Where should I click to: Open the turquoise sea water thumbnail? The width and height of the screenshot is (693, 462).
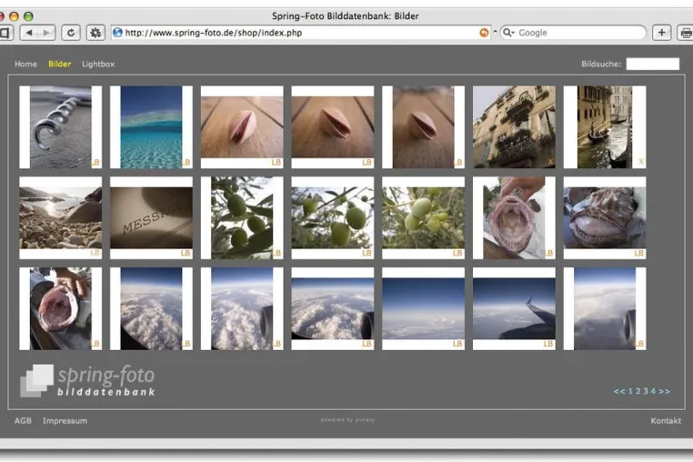[151, 127]
